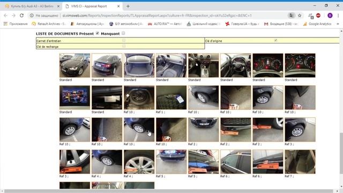343x193 pixels.
Task: Open Standard photo of steering wheel
Action: point(236,65)
